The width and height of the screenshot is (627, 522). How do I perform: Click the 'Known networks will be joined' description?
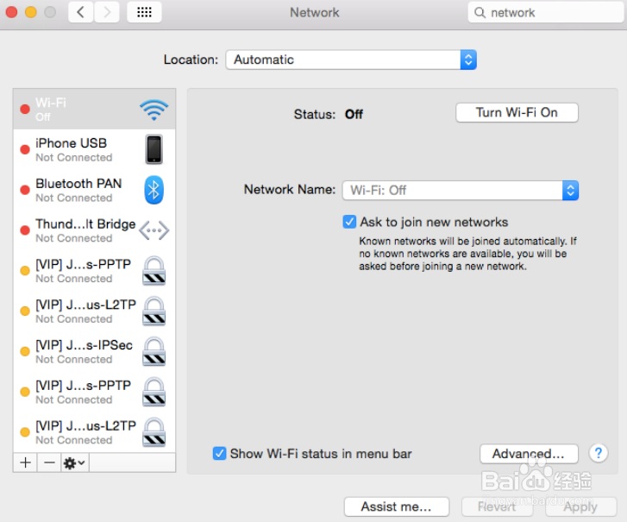pos(467,254)
